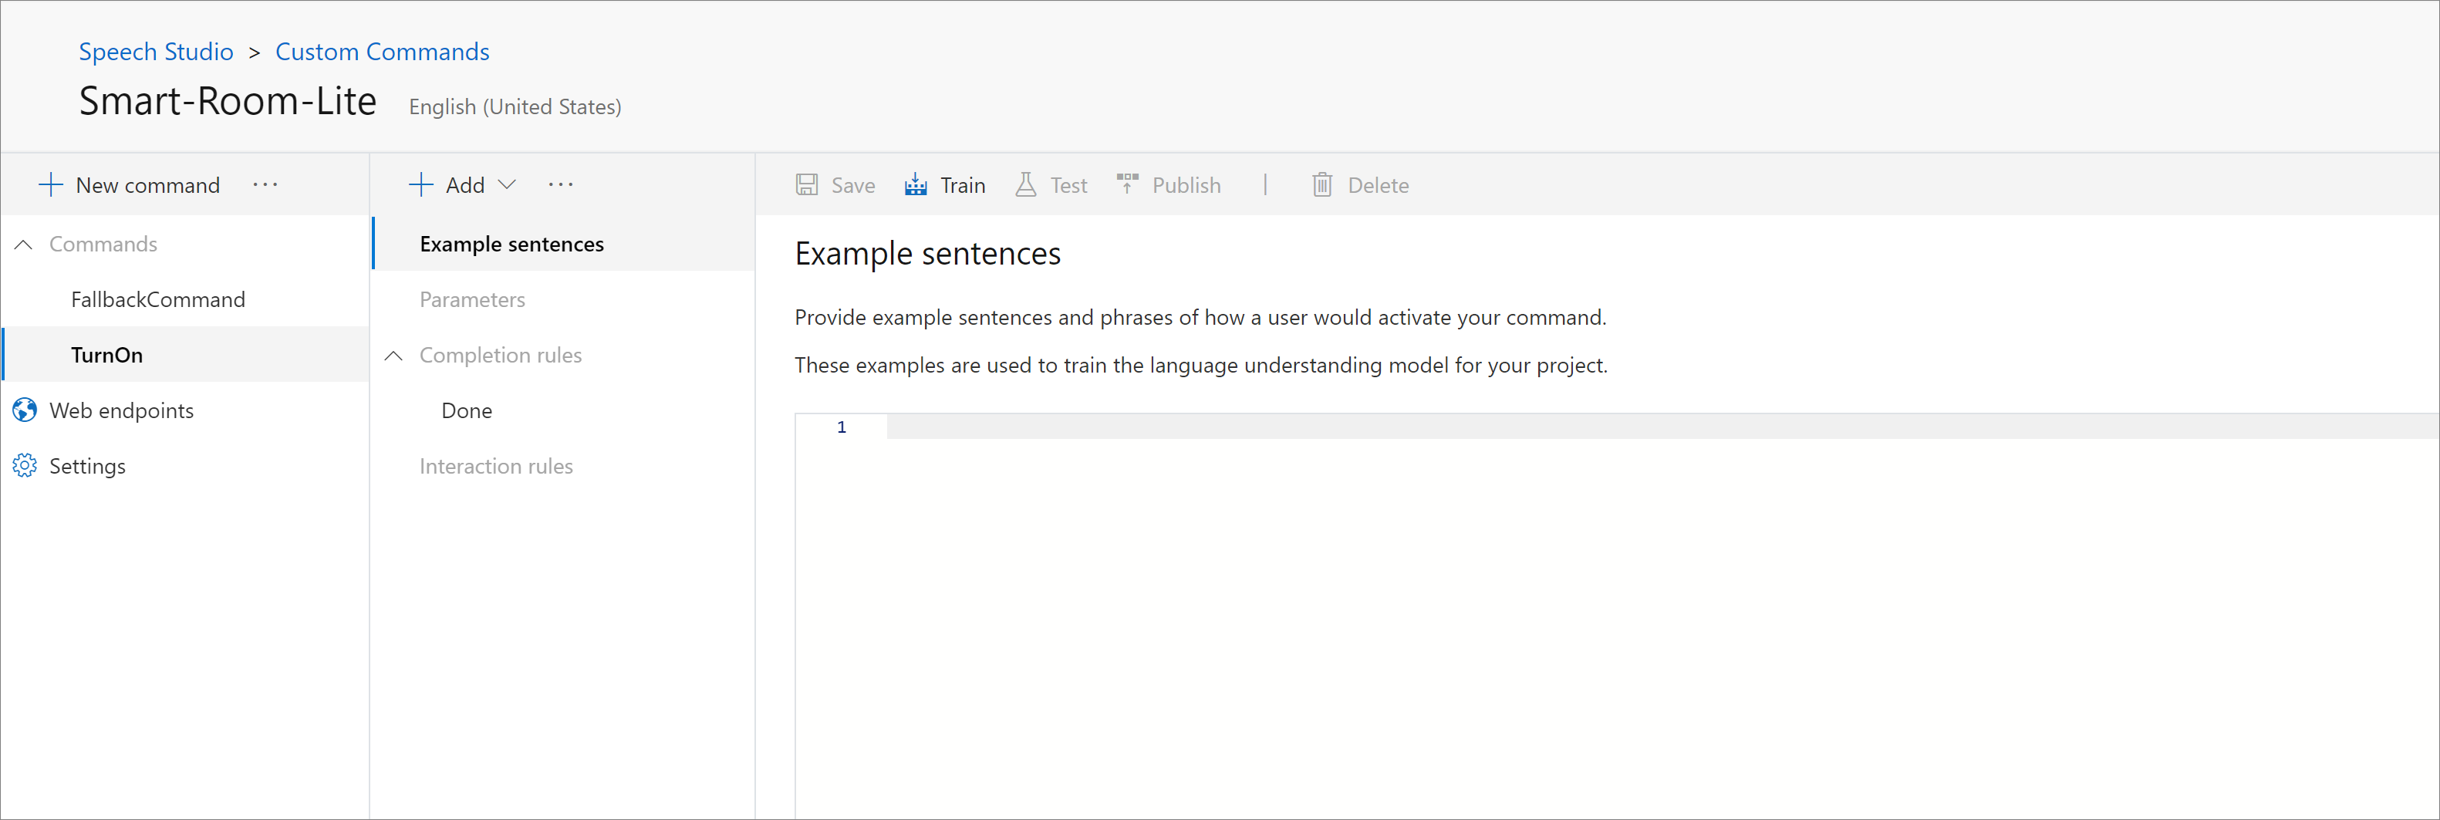Image resolution: width=2440 pixels, height=820 pixels.
Task: Open more options next to Add
Action: [x=561, y=184]
